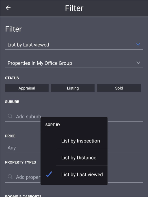The width and height of the screenshot is (148, 197).
Task: Click the Add suburb input field
Action: click(x=23, y=116)
